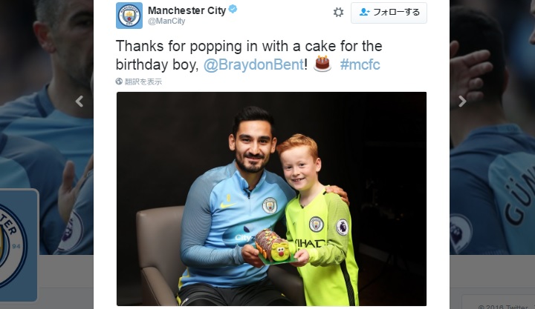This screenshot has width=535, height=309.
Task: Go to previous photo with left arrow
Action: click(80, 101)
